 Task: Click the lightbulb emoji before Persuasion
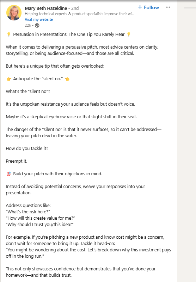click(9, 35)
